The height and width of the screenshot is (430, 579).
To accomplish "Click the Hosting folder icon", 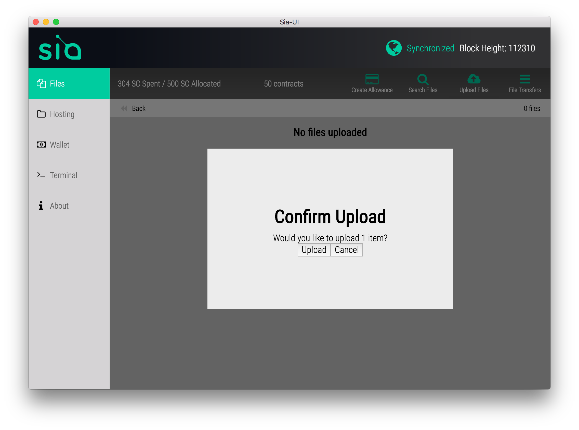I will 41,114.
